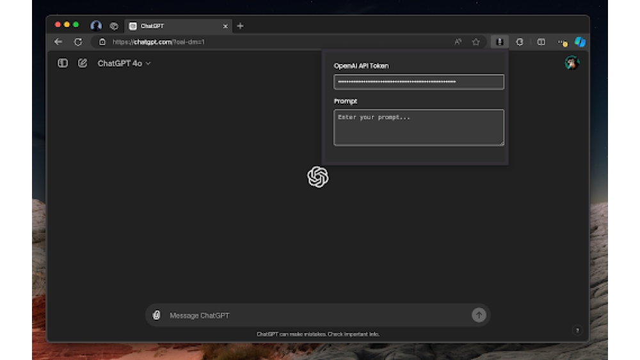Bookmark this page with the star icon
Image resolution: width=640 pixels, height=360 pixels.
(476, 42)
